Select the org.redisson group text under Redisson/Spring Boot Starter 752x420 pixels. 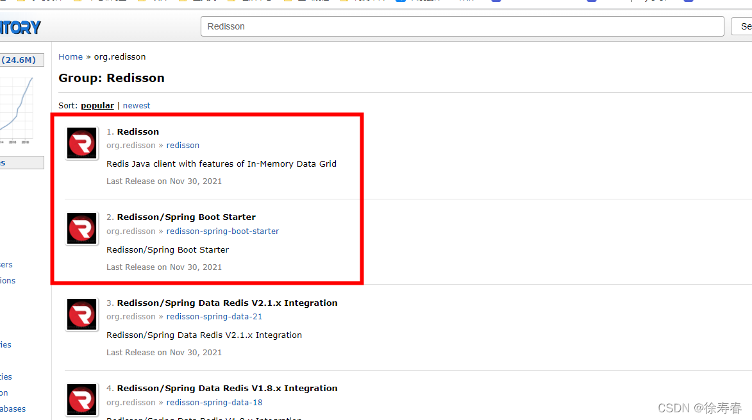131,231
